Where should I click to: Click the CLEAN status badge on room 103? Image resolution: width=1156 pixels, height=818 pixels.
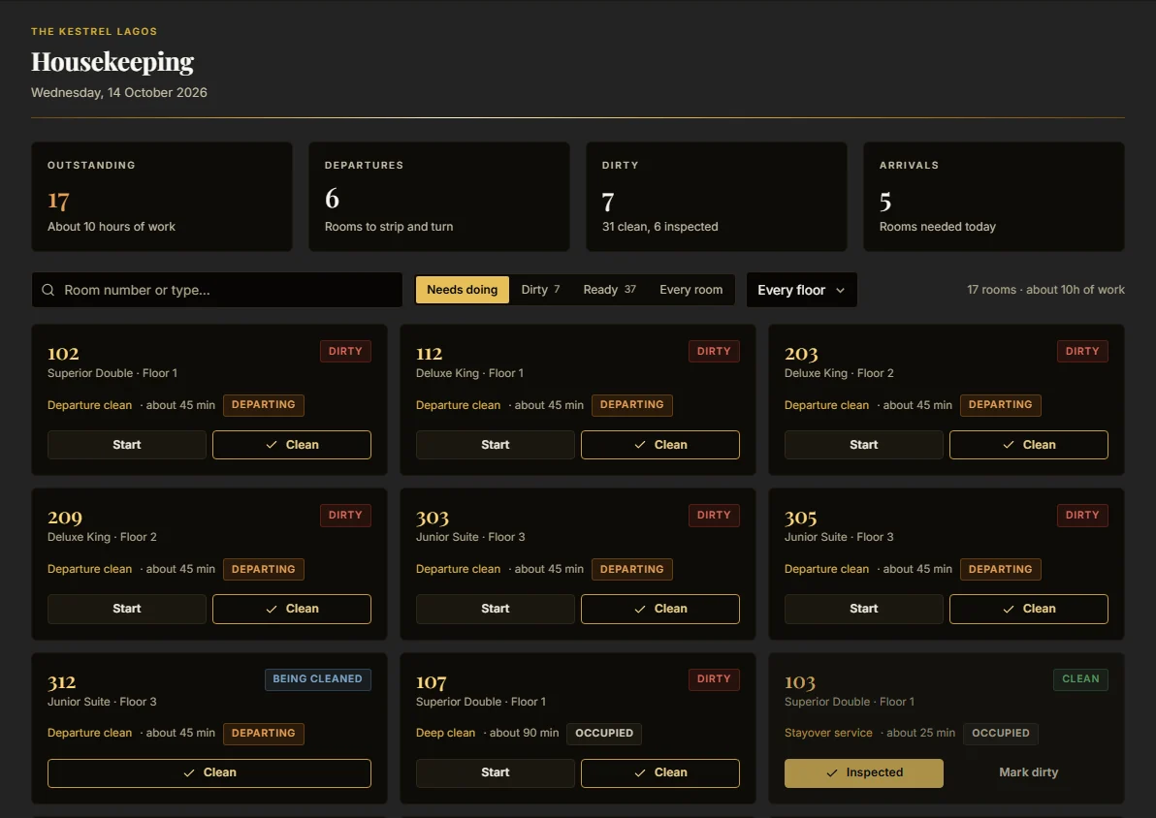point(1080,679)
